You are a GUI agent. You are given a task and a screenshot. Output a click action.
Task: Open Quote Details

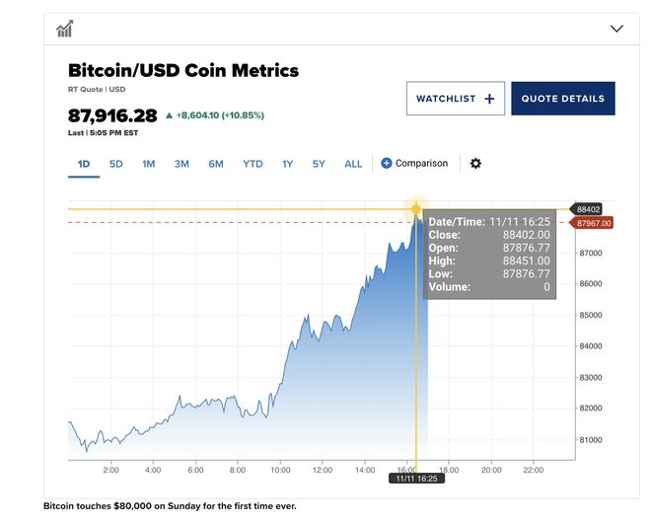coord(563,99)
